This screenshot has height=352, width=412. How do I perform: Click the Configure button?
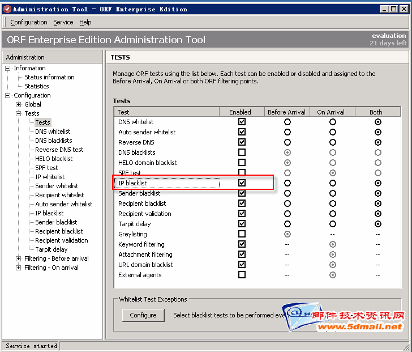[x=143, y=315]
